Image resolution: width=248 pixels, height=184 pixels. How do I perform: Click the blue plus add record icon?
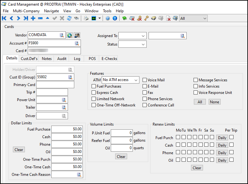33,19
